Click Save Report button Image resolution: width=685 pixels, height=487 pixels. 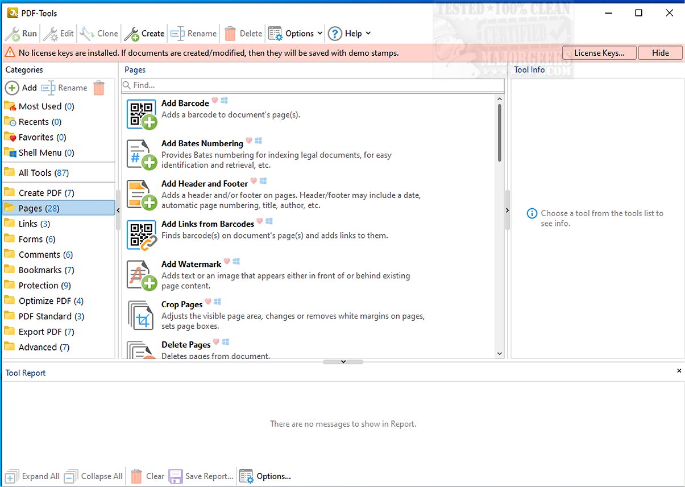click(201, 476)
